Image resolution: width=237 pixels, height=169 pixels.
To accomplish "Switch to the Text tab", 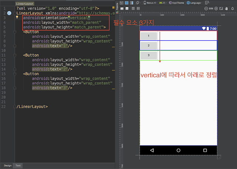I will [x=18, y=166].
